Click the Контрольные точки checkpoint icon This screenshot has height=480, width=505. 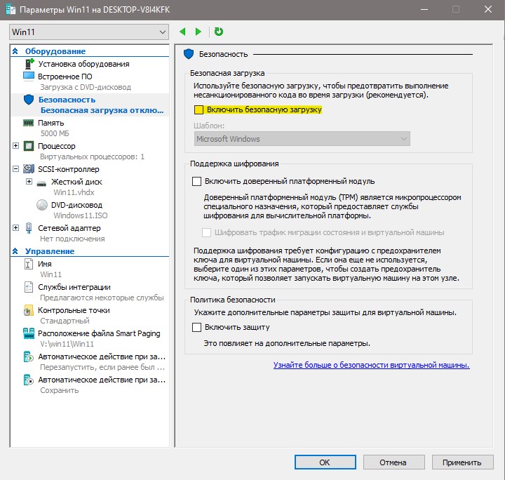point(28,310)
